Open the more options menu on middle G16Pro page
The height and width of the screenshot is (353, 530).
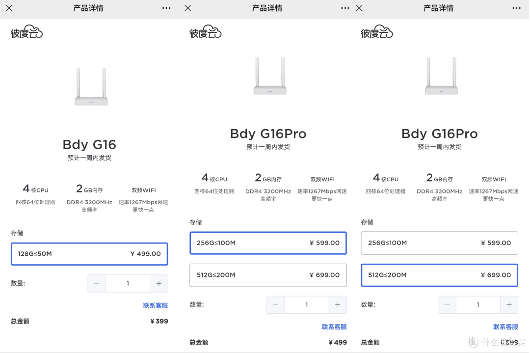[345, 8]
